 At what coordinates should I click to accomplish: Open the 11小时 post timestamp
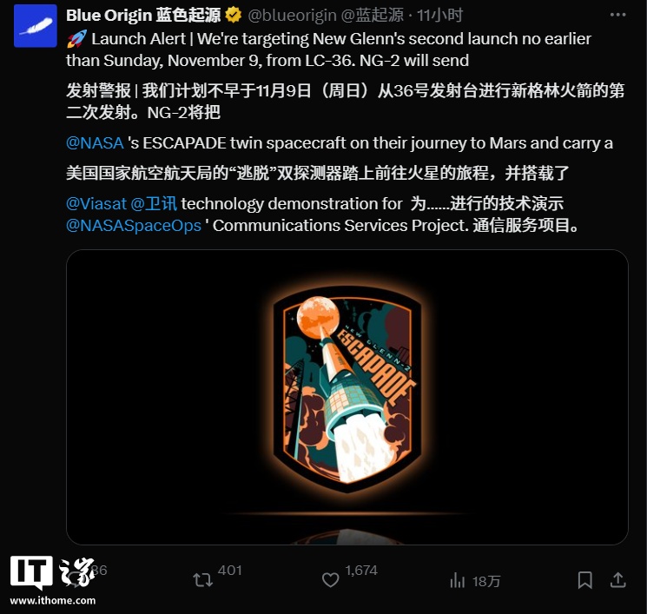point(439,16)
